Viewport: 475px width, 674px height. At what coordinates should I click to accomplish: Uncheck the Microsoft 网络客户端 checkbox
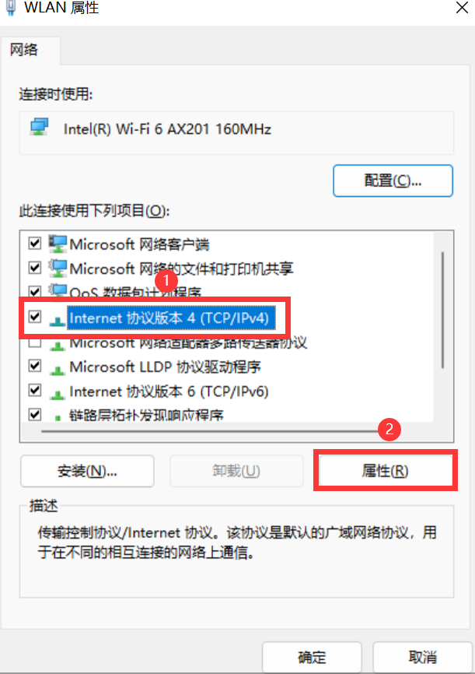tap(35, 244)
